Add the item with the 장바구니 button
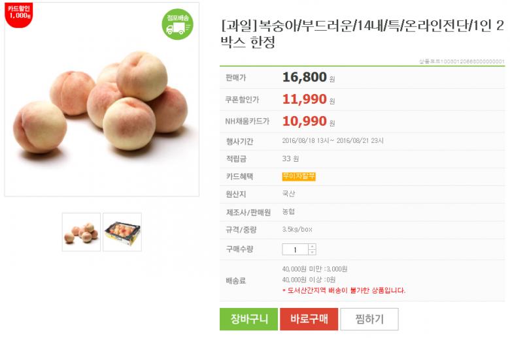 [248, 319]
